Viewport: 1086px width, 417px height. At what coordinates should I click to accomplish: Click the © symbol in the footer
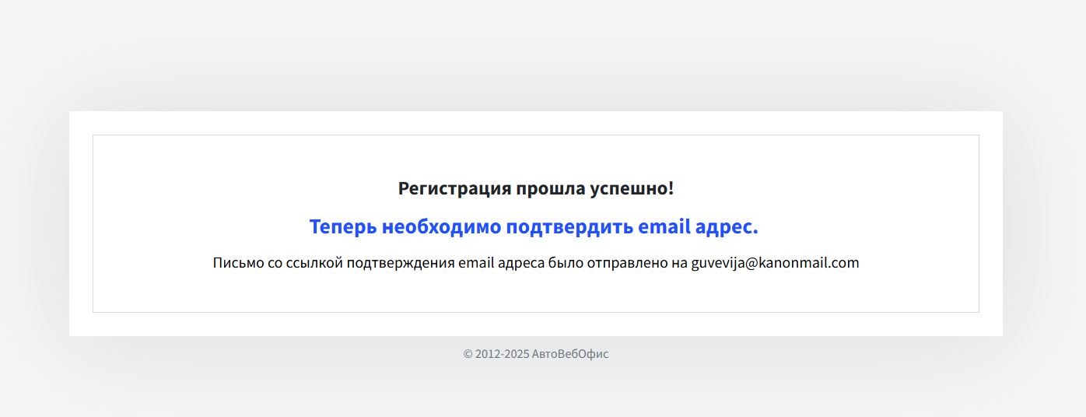click(x=468, y=354)
